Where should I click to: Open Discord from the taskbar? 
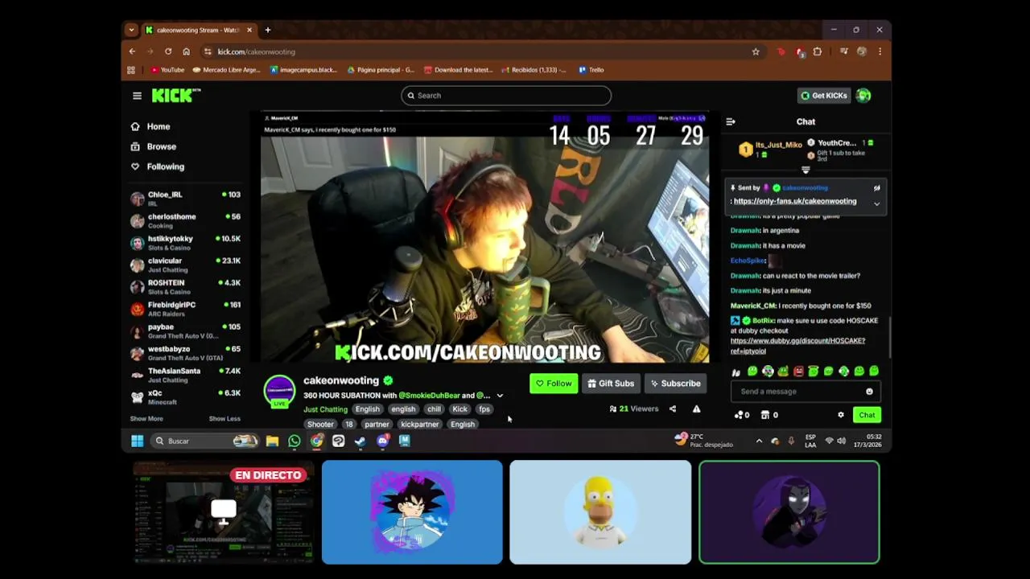382,441
